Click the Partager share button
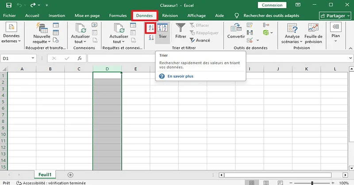Viewport: 354px width, 185px height. pos(335,16)
